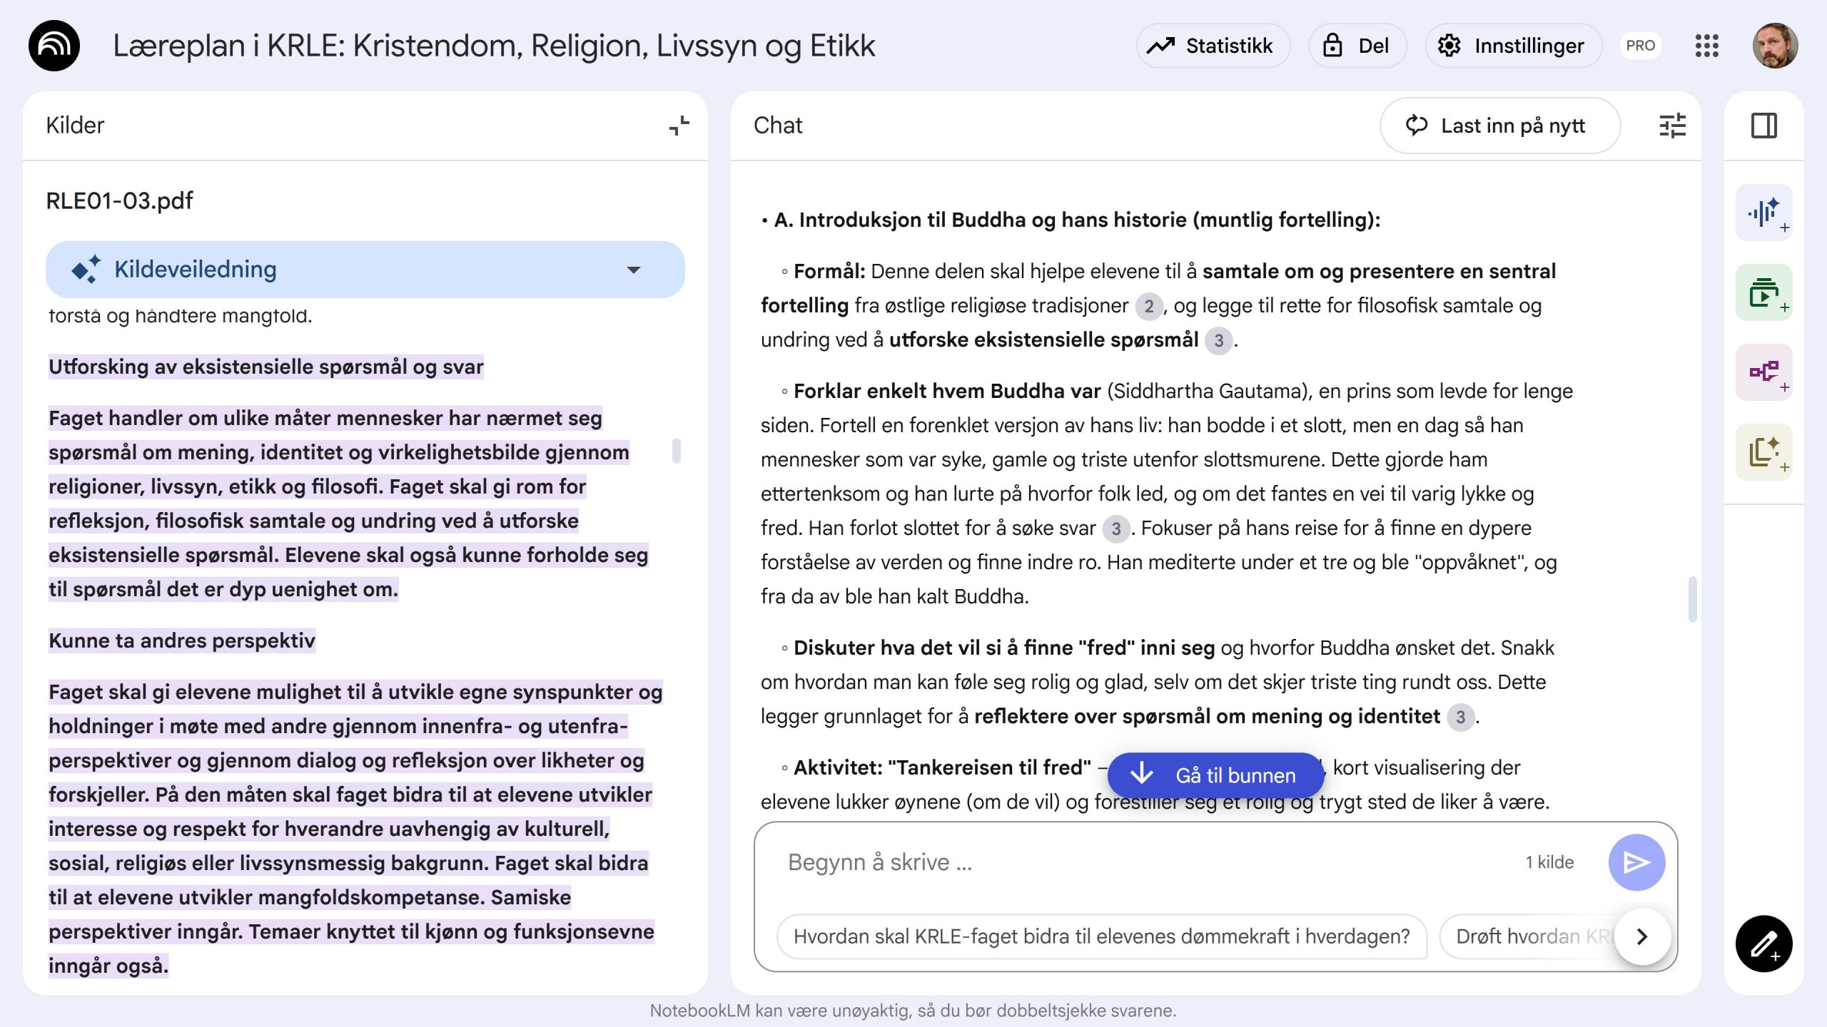Send the chat message
This screenshot has height=1027, width=1827.
[1636, 862]
